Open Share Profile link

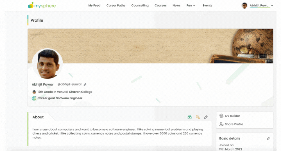point(234,124)
